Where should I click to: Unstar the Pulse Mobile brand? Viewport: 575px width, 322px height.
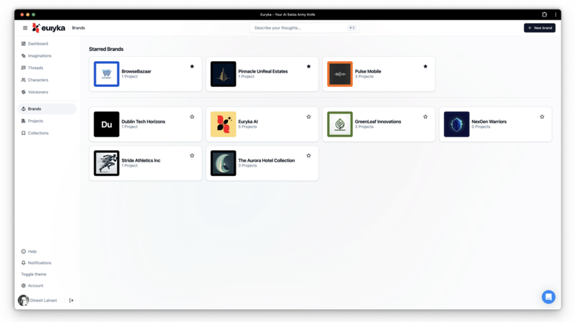click(425, 66)
